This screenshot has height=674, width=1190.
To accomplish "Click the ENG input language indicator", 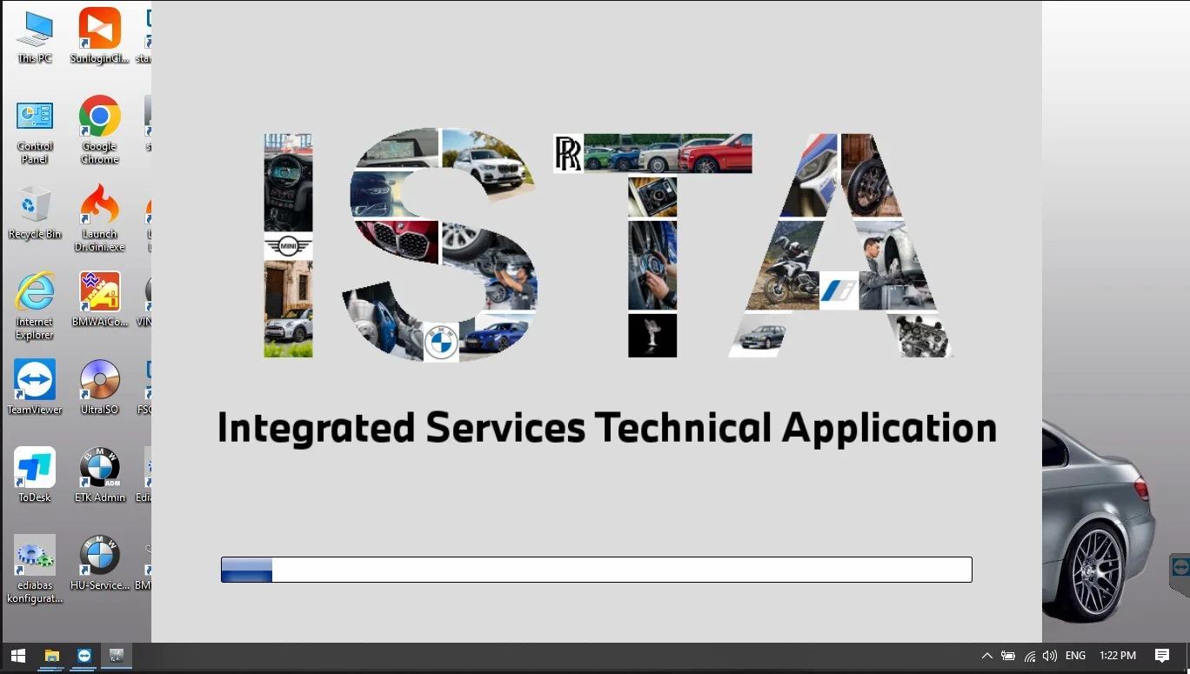I will [x=1075, y=656].
